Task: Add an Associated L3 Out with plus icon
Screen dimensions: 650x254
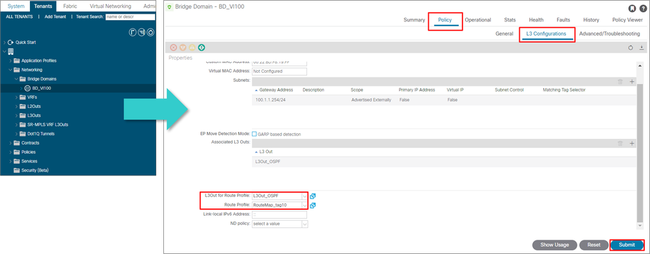Action: click(x=632, y=143)
